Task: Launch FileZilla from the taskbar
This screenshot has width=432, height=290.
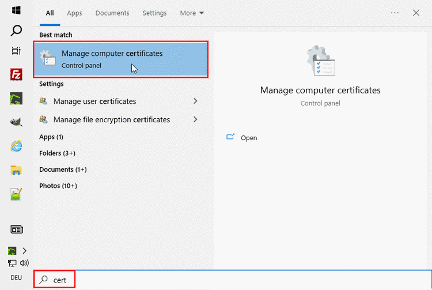Action: 16,74
